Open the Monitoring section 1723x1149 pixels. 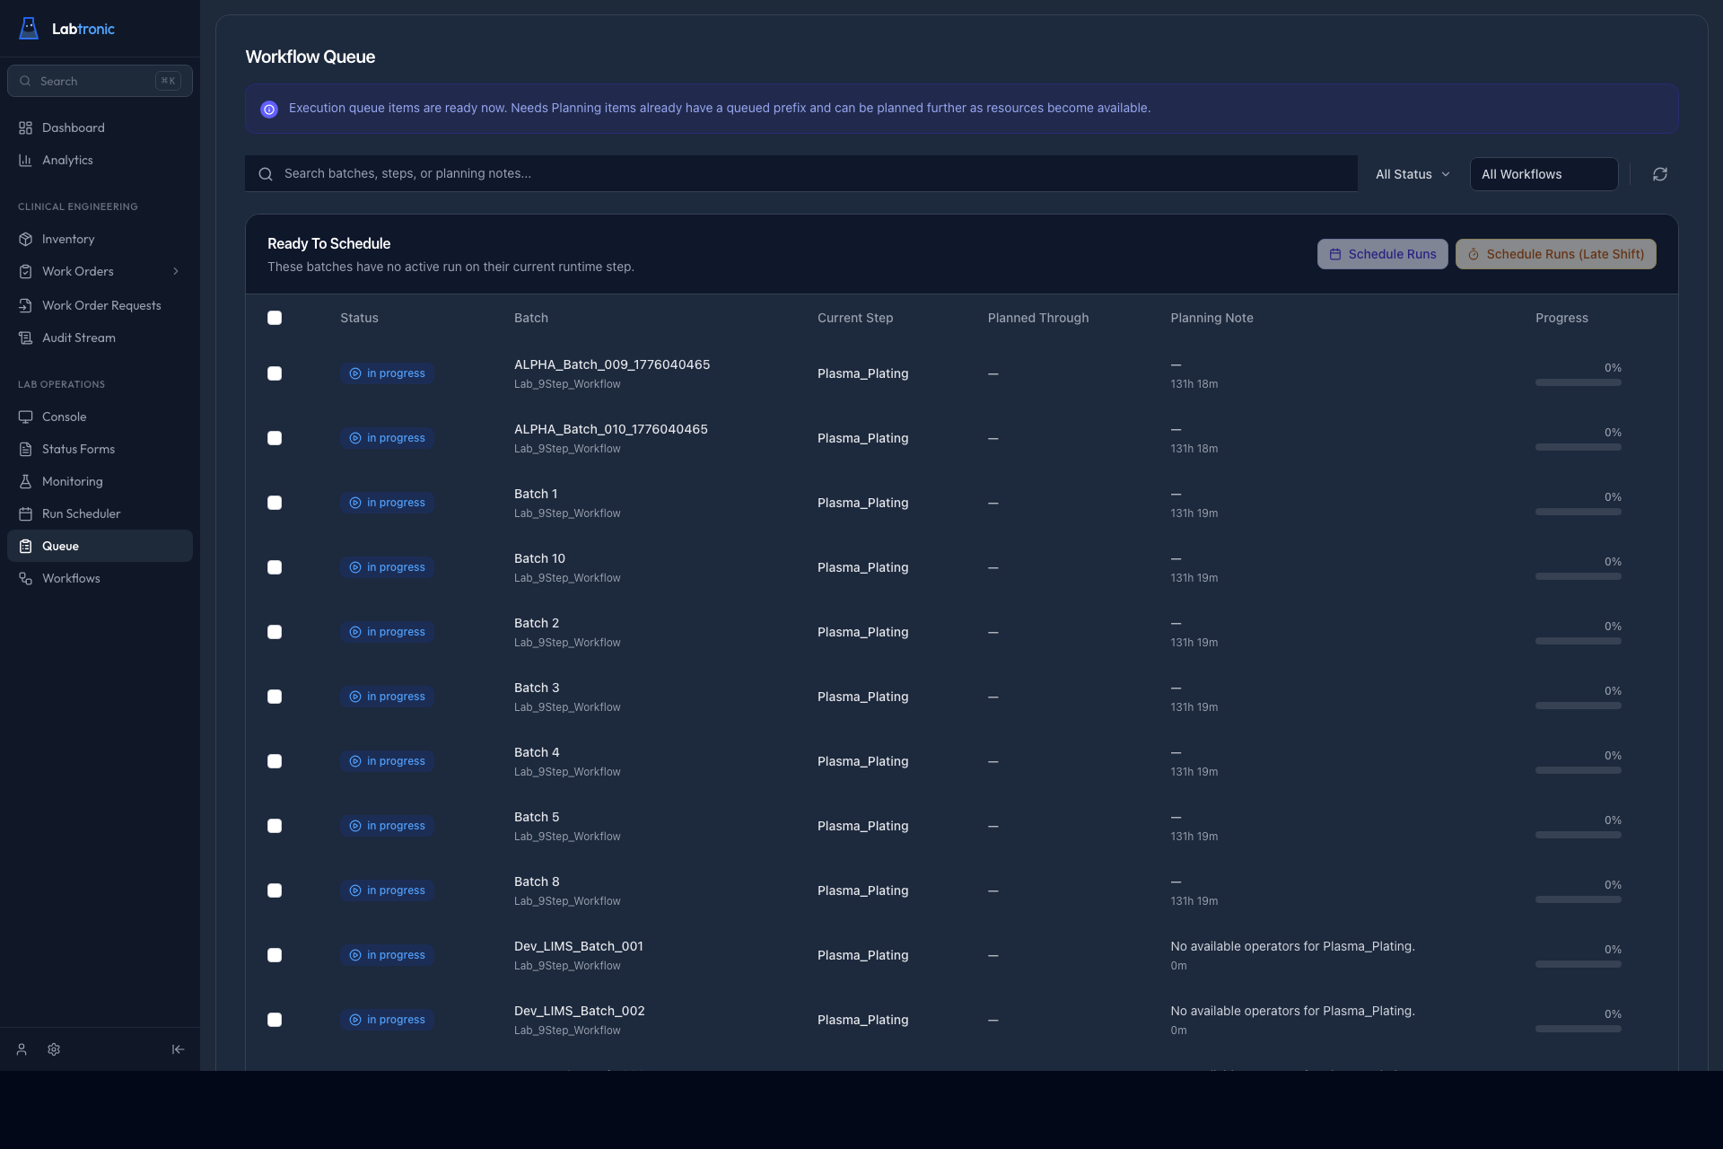pyautogui.click(x=73, y=481)
